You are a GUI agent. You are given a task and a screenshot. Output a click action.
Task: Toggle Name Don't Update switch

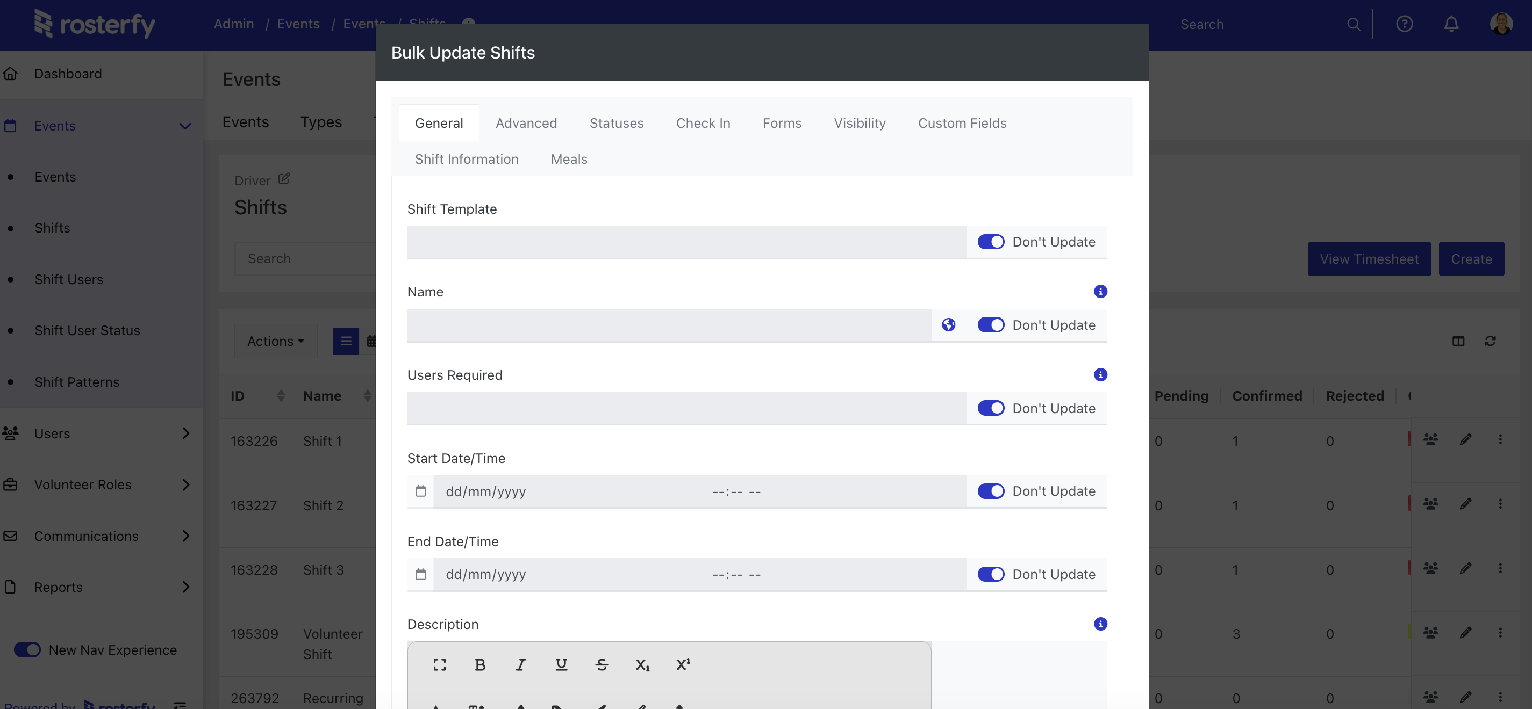coord(991,324)
